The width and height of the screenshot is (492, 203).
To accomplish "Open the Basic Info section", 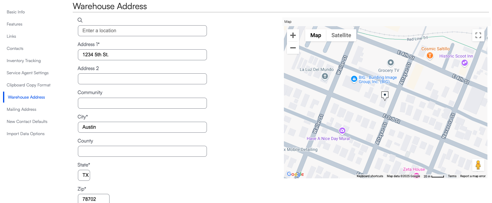I will 16,12.
